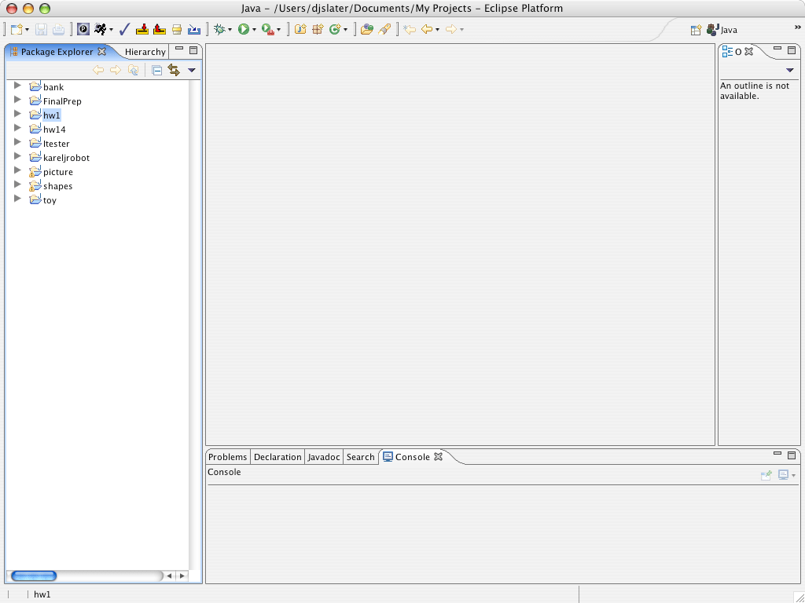Expand the bank project

[x=17, y=86]
